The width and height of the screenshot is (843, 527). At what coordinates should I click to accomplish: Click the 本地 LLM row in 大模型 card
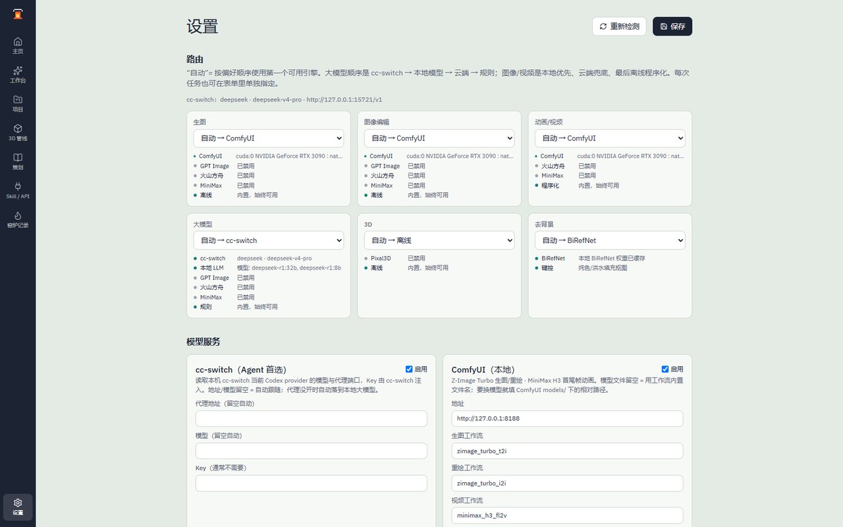click(x=269, y=268)
